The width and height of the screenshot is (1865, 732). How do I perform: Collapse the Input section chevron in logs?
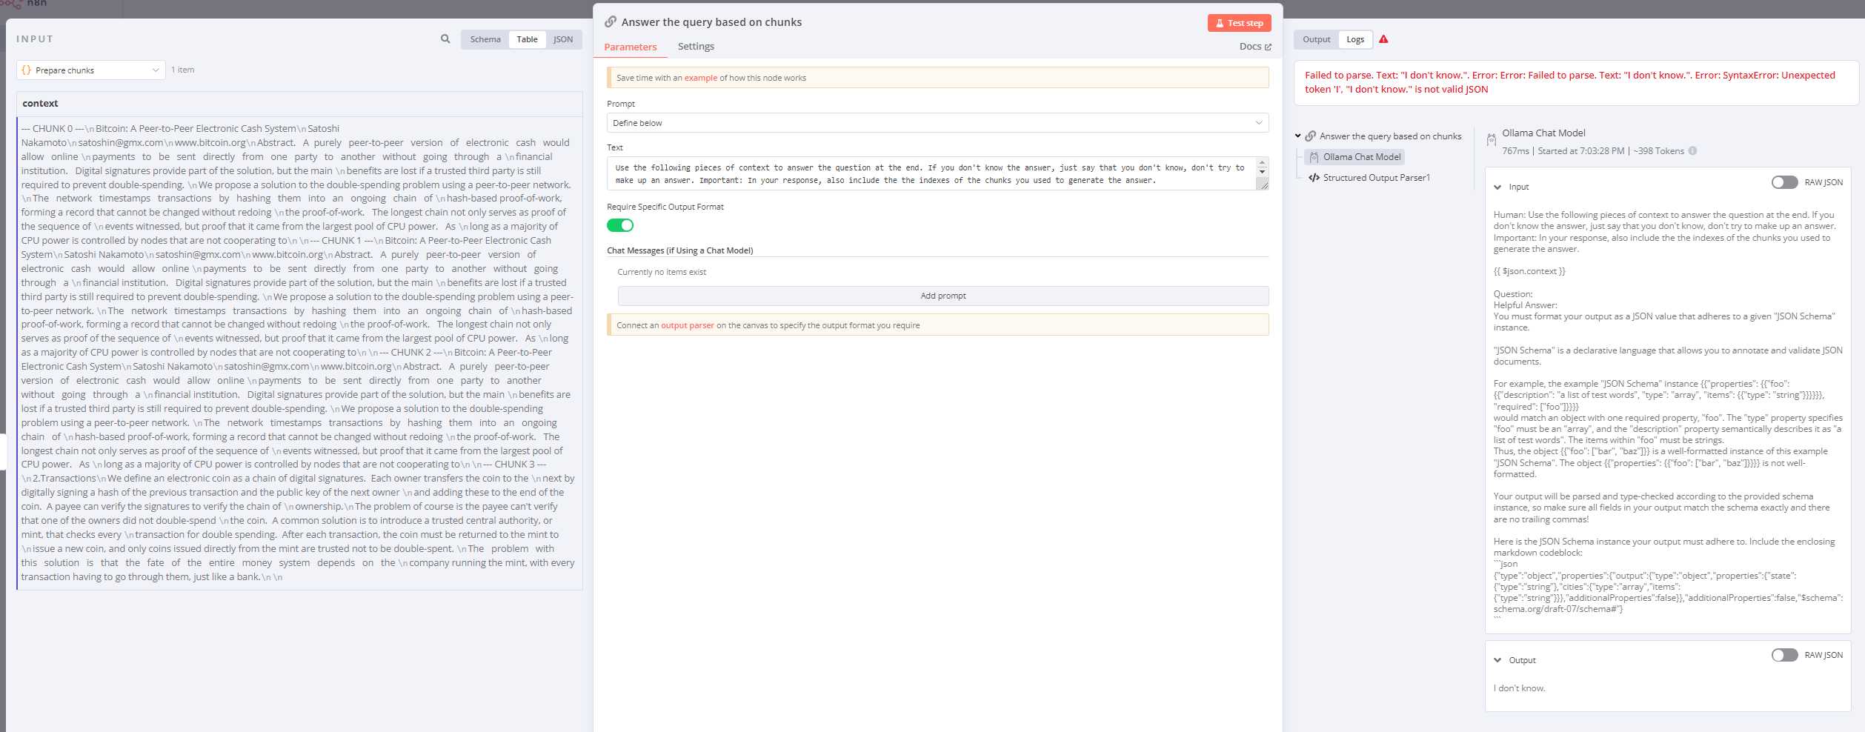(1497, 187)
